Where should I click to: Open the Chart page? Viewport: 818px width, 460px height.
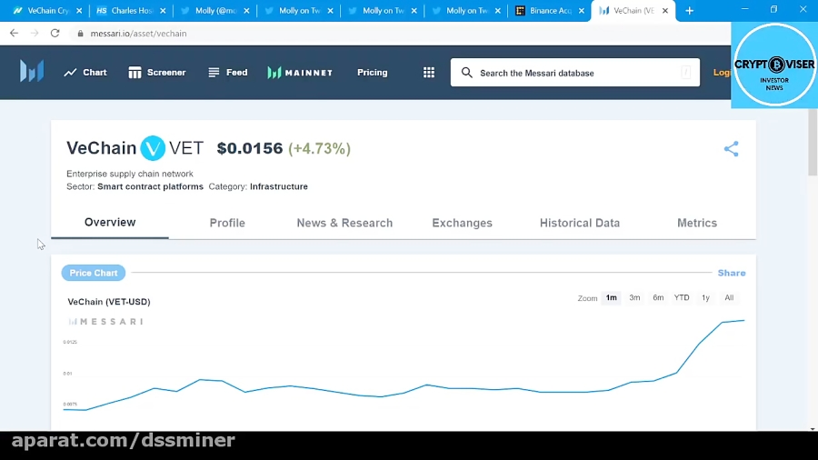pos(85,73)
